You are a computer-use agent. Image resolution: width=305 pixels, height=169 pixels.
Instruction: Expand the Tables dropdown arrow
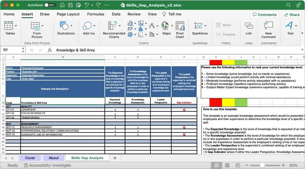pyautogui.click(x=16, y=26)
